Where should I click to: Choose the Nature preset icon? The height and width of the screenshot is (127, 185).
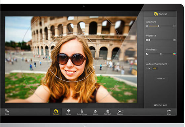click(69, 111)
